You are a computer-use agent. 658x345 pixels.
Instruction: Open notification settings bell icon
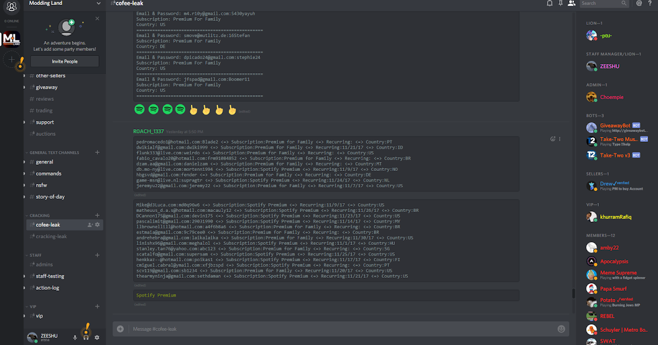(549, 3)
